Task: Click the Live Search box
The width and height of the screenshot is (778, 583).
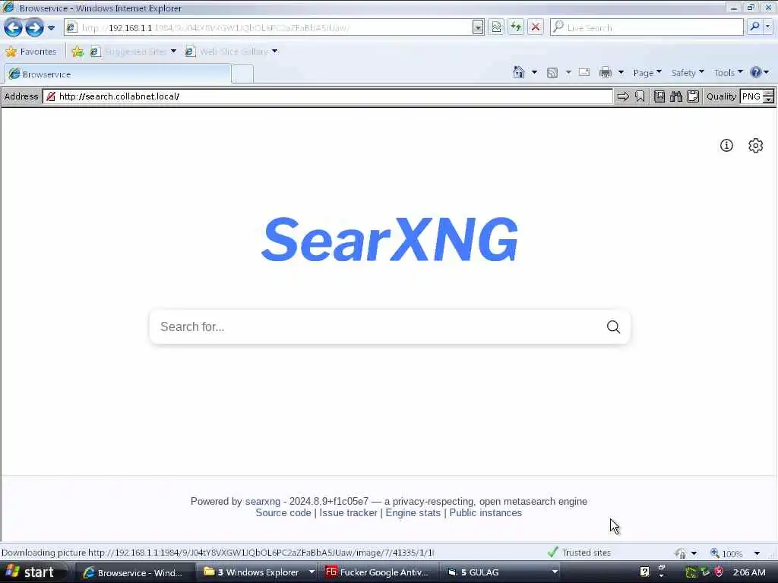Action: tap(647, 27)
